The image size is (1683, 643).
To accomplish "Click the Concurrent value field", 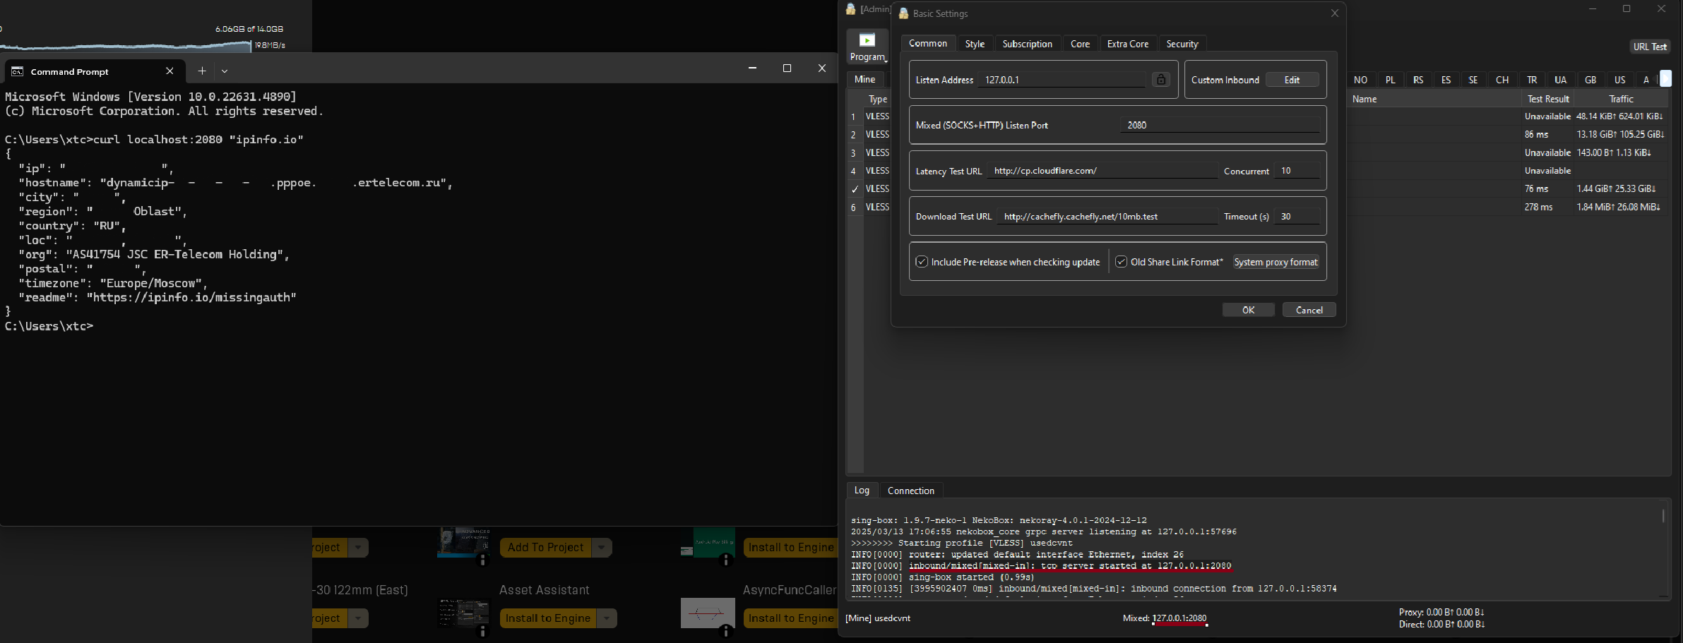I will click(x=1297, y=171).
